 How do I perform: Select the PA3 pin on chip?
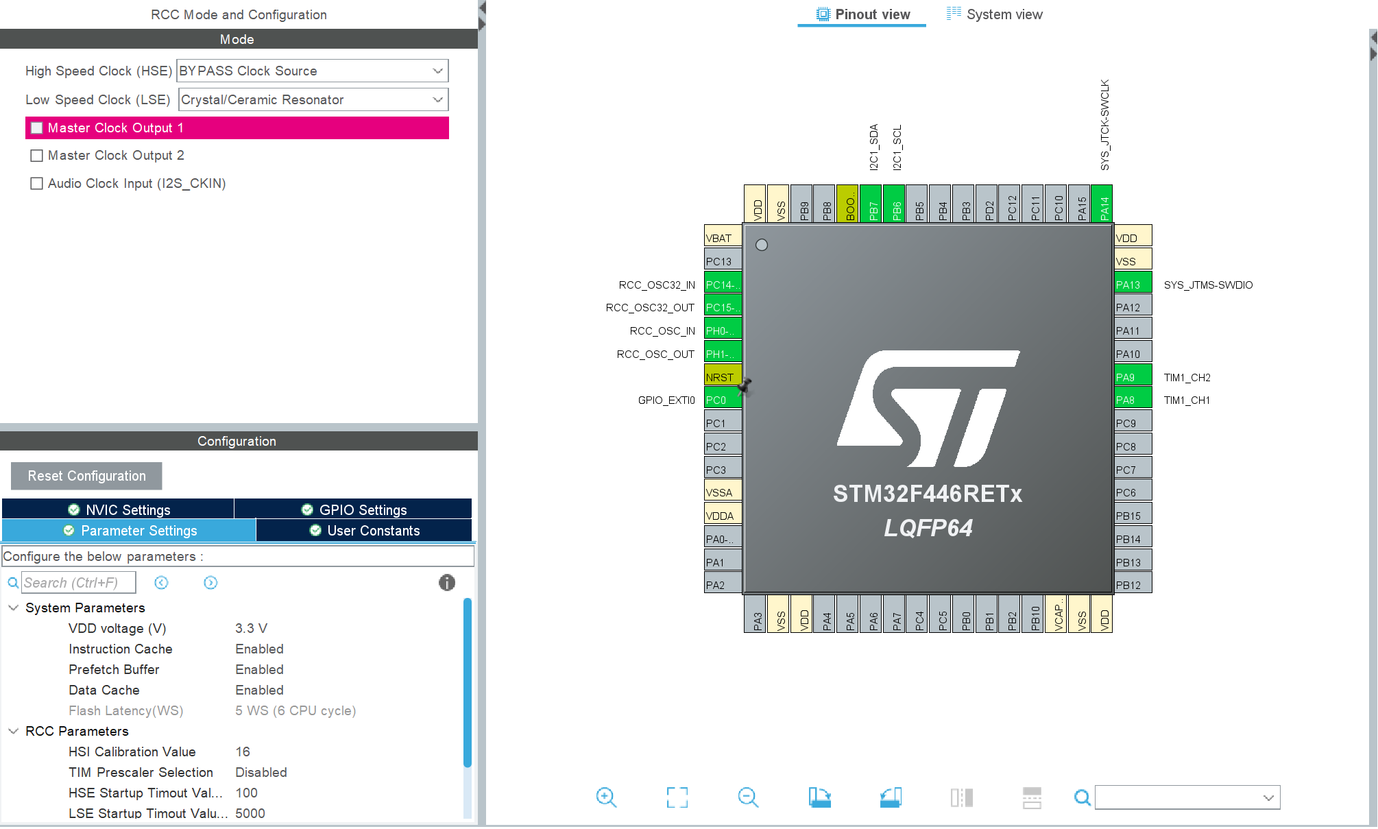(x=755, y=614)
